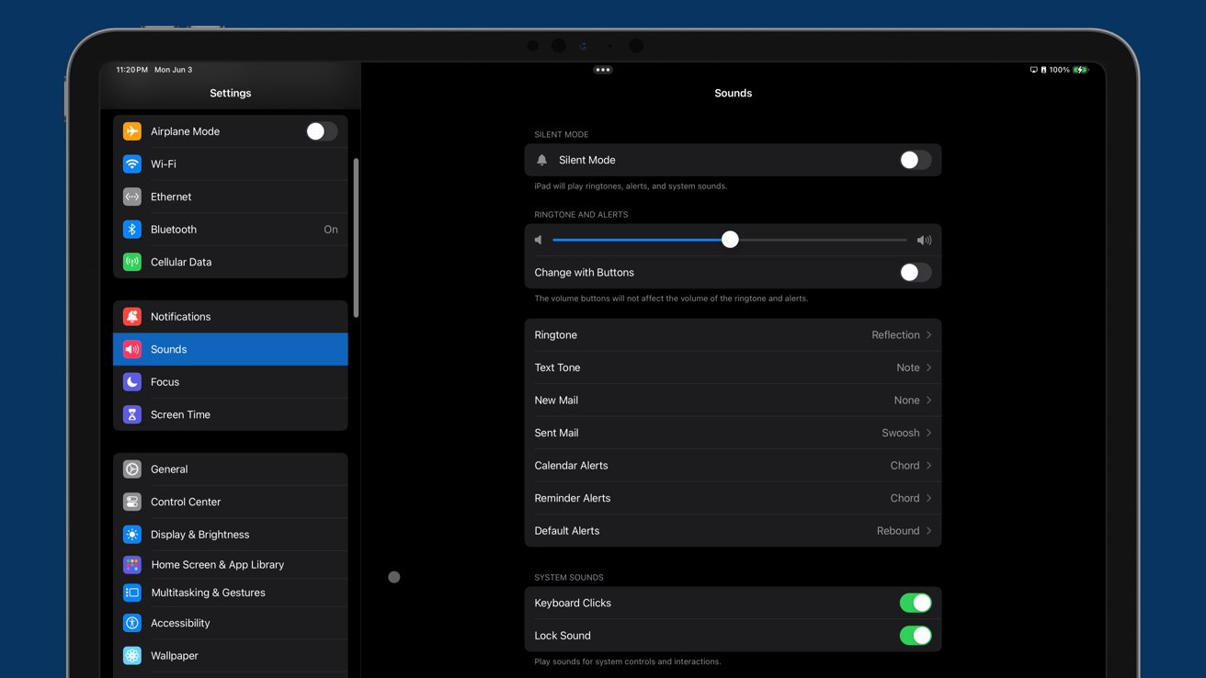This screenshot has height=678, width=1206.
Task: Tap the Sounds page title
Action: 734,93
